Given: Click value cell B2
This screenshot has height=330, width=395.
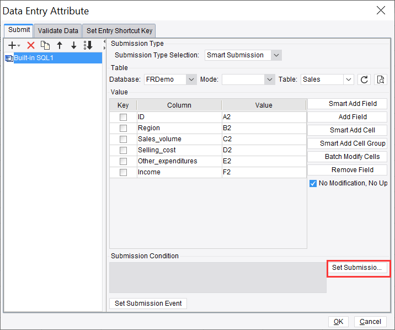Looking at the screenshot, I should 264,128.
